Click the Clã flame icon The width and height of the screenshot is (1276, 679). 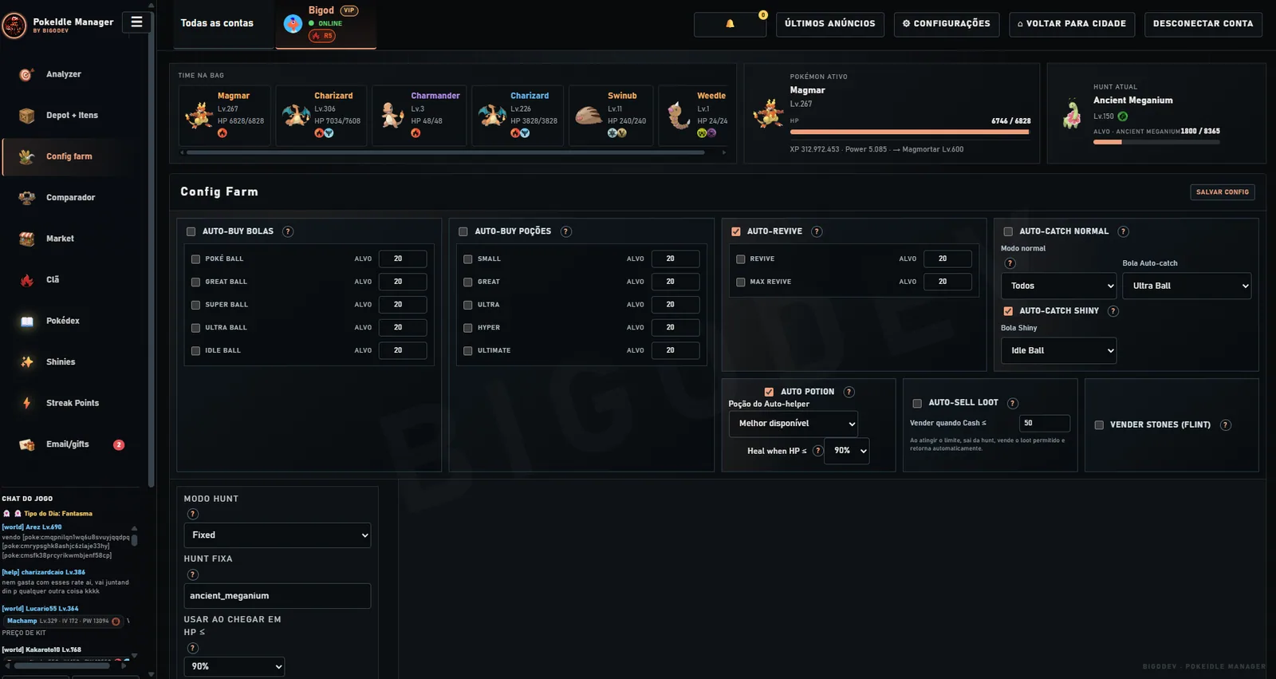(x=26, y=280)
